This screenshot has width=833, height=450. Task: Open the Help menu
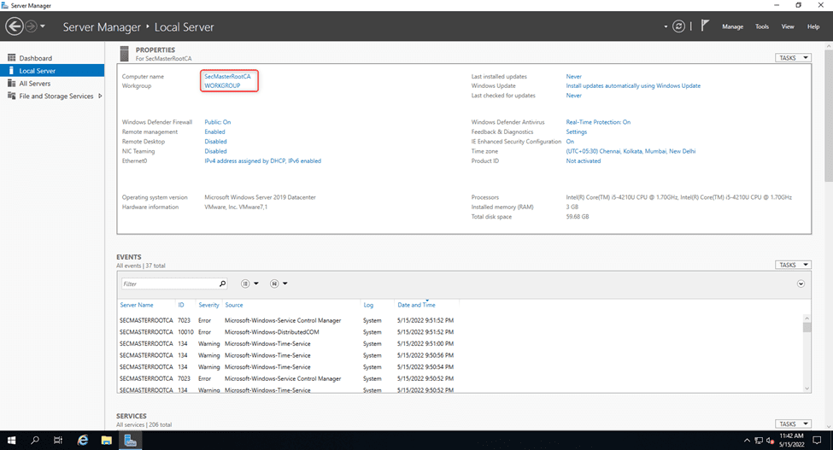[812, 26]
